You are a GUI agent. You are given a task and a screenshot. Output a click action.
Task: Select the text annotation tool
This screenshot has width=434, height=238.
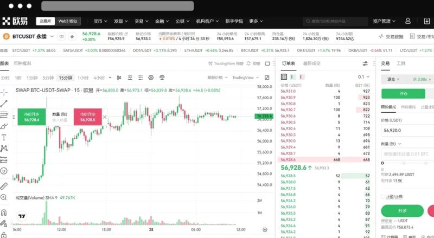coord(4,138)
